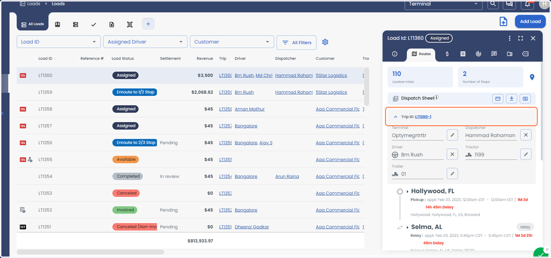The height and width of the screenshot is (258, 551).
Task: Open the Terminal dropdown in top bar
Action: (x=443, y=4)
